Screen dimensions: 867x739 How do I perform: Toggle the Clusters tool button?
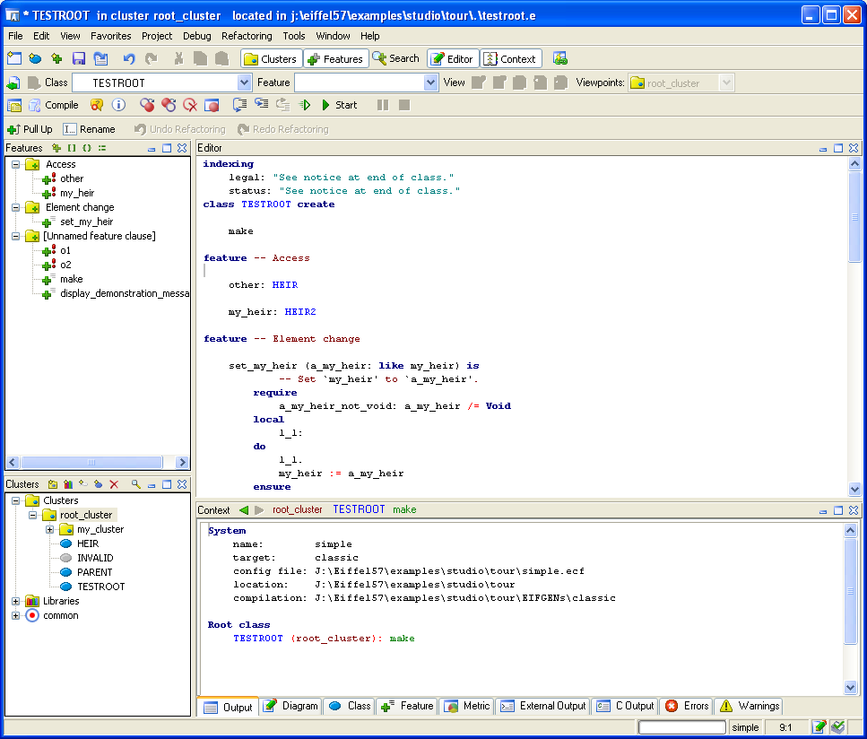(270, 59)
